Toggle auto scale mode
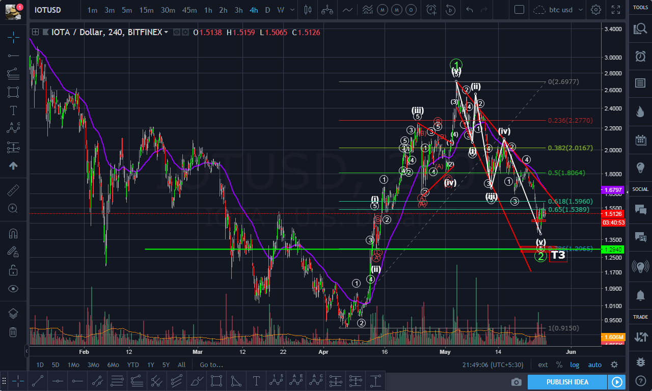This screenshot has width=652, height=391. pos(594,365)
